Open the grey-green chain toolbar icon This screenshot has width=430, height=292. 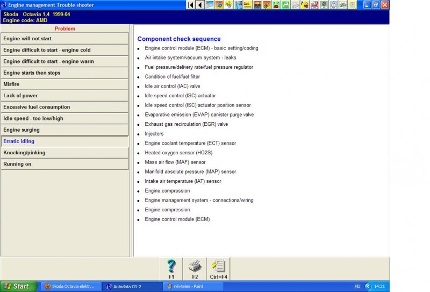[343, 5]
